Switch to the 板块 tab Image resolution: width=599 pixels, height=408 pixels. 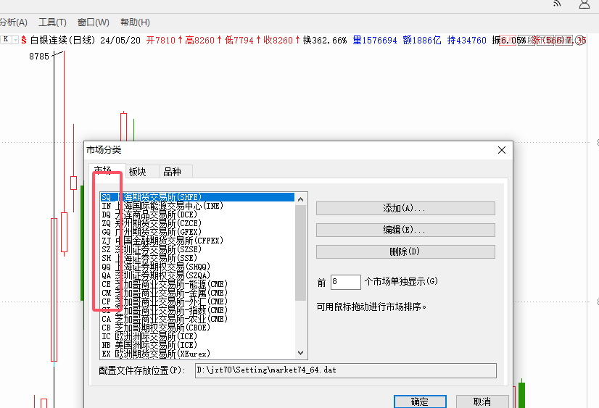(141, 172)
